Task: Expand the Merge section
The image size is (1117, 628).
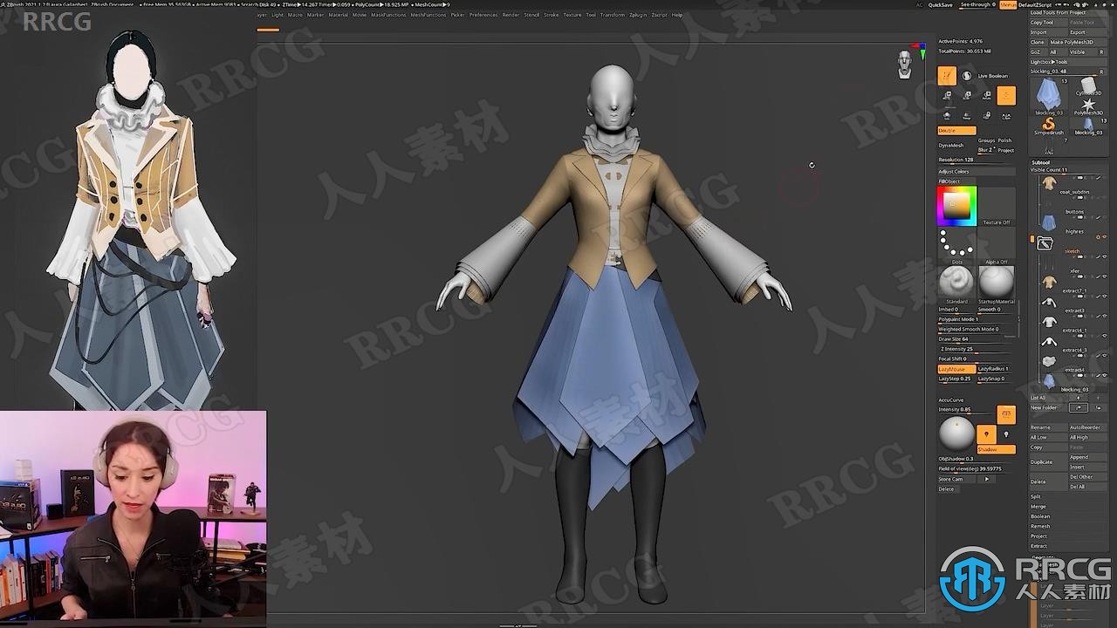Action: point(1038,506)
